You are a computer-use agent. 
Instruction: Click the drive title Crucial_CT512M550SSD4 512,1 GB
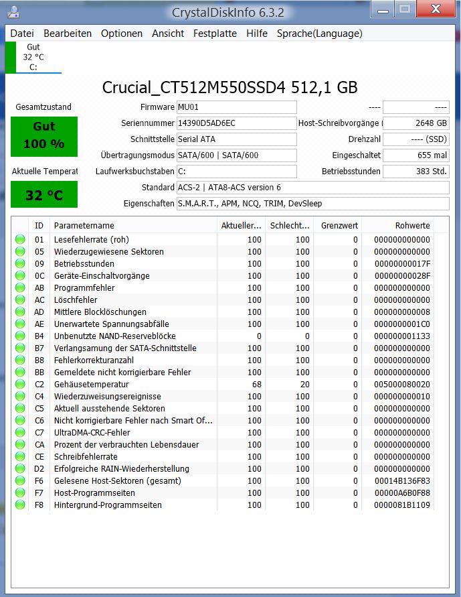pos(230,88)
